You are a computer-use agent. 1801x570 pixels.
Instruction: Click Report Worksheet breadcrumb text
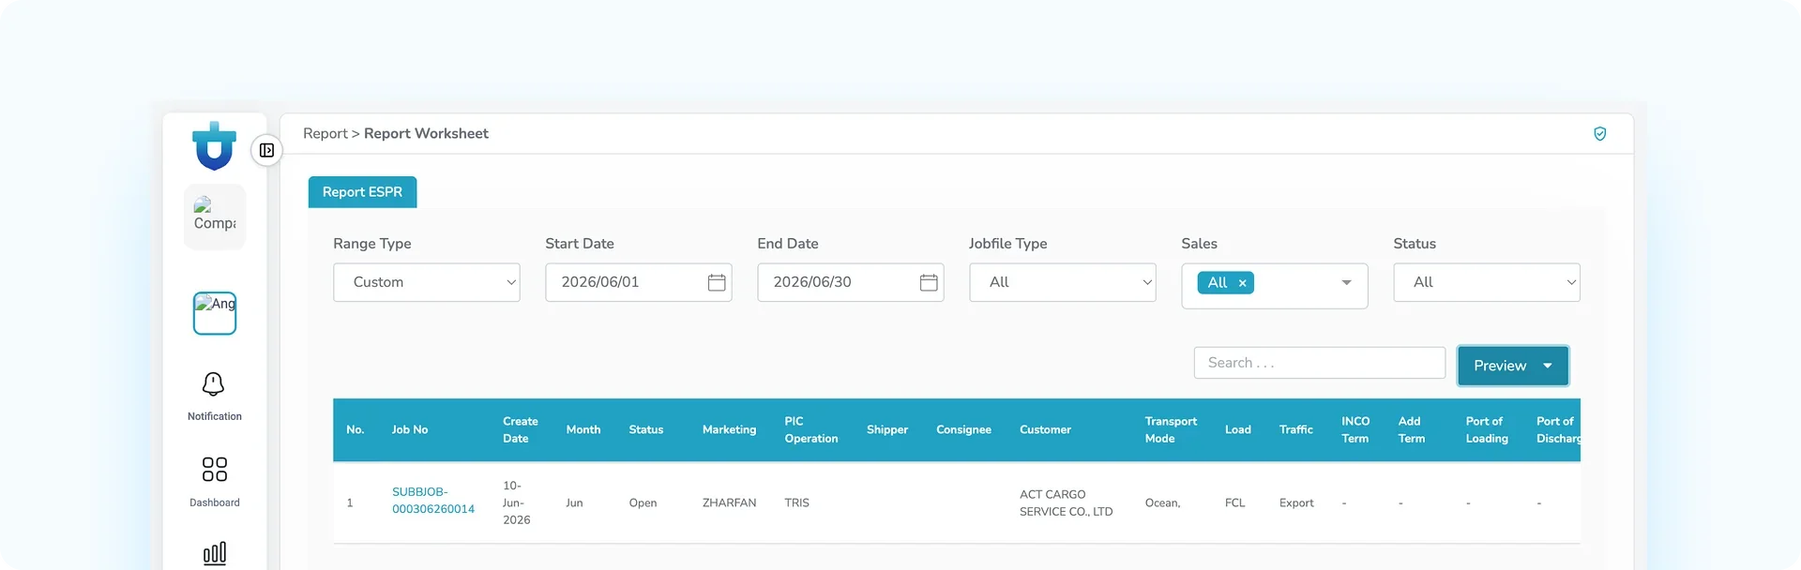tap(426, 134)
